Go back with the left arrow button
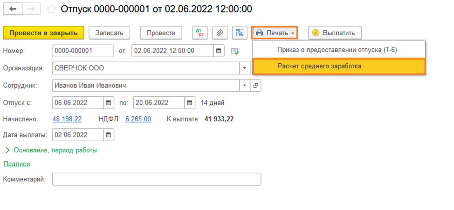The height and width of the screenshot is (210, 454). 13,9
